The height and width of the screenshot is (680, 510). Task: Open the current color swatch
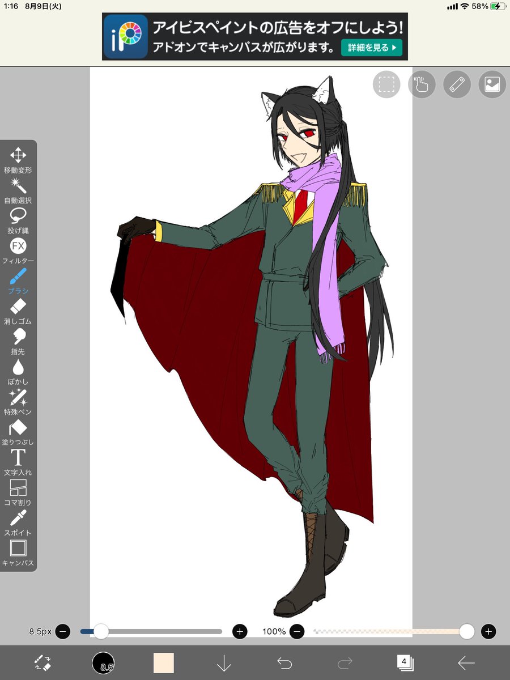(164, 662)
